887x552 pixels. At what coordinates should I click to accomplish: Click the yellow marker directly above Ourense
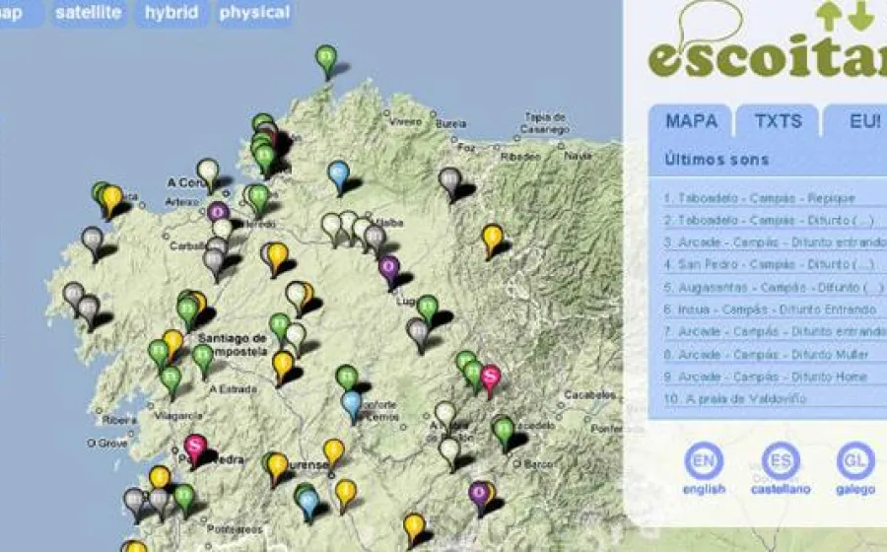(333, 454)
